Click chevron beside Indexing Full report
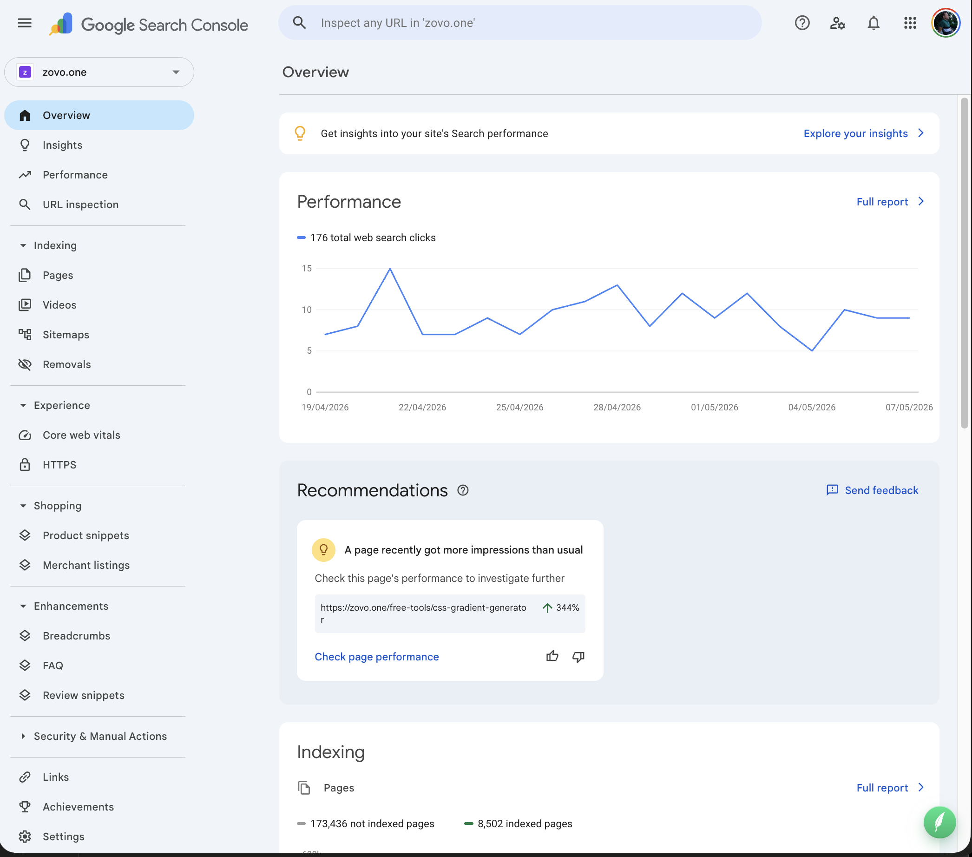The width and height of the screenshot is (972, 857). 921,788
